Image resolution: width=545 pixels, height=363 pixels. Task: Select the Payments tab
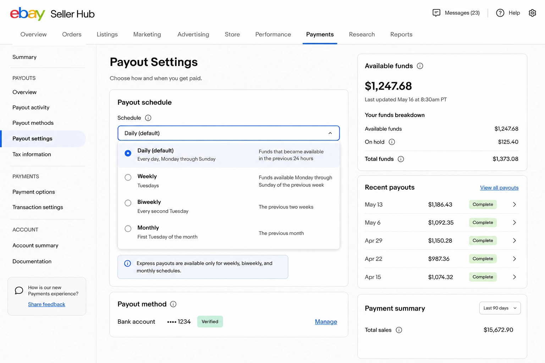[x=320, y=34]
